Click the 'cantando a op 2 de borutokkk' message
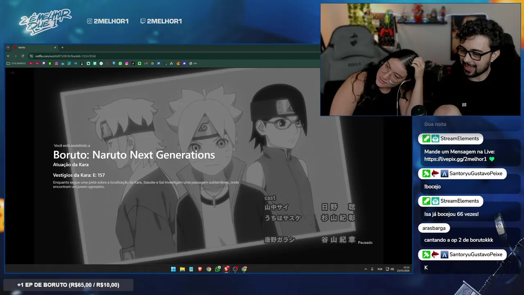Image resolution: width=524 pixels, height=295 pixels. (458, 240)
